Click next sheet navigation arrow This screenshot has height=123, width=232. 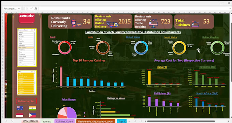pos(12,121)
